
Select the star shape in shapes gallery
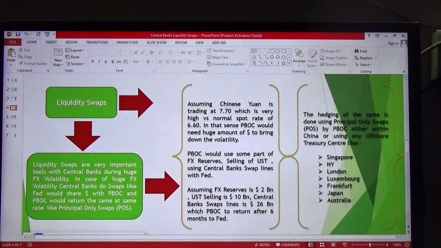pyautogui.click(x=284, y=63)
